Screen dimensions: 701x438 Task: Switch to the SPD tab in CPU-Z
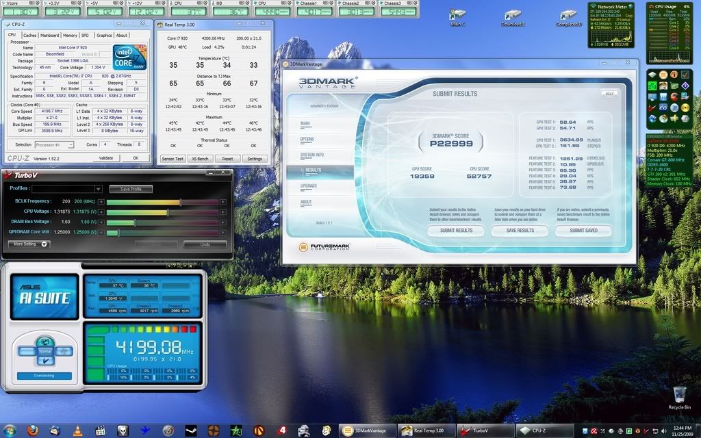85,36
